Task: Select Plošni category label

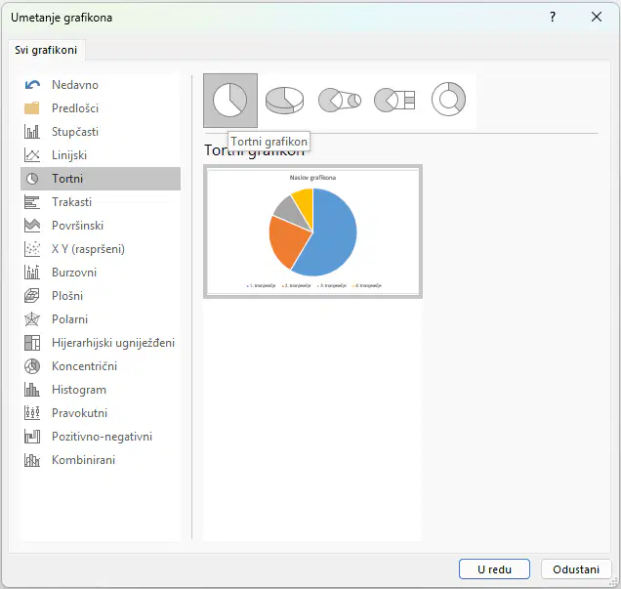Action: [x=67, y=296]
